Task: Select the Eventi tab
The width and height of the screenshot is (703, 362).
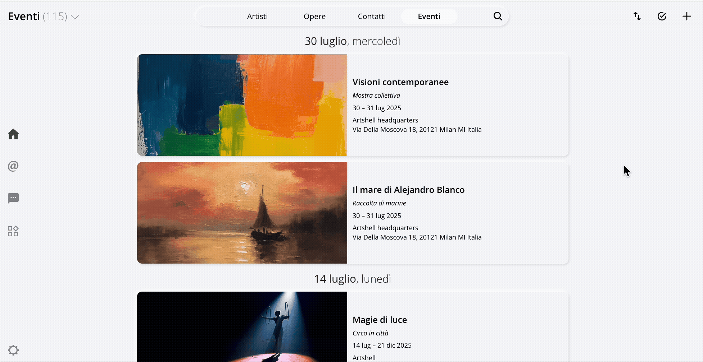Action: (x=429, y=16)
